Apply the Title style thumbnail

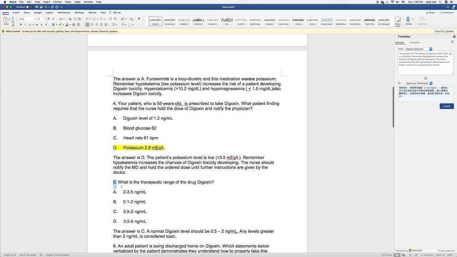pos(227,21)
